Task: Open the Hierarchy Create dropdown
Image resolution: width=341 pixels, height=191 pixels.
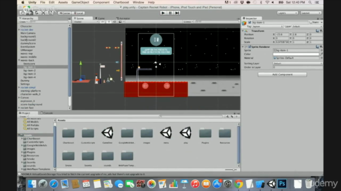Action: pos(23,22)
